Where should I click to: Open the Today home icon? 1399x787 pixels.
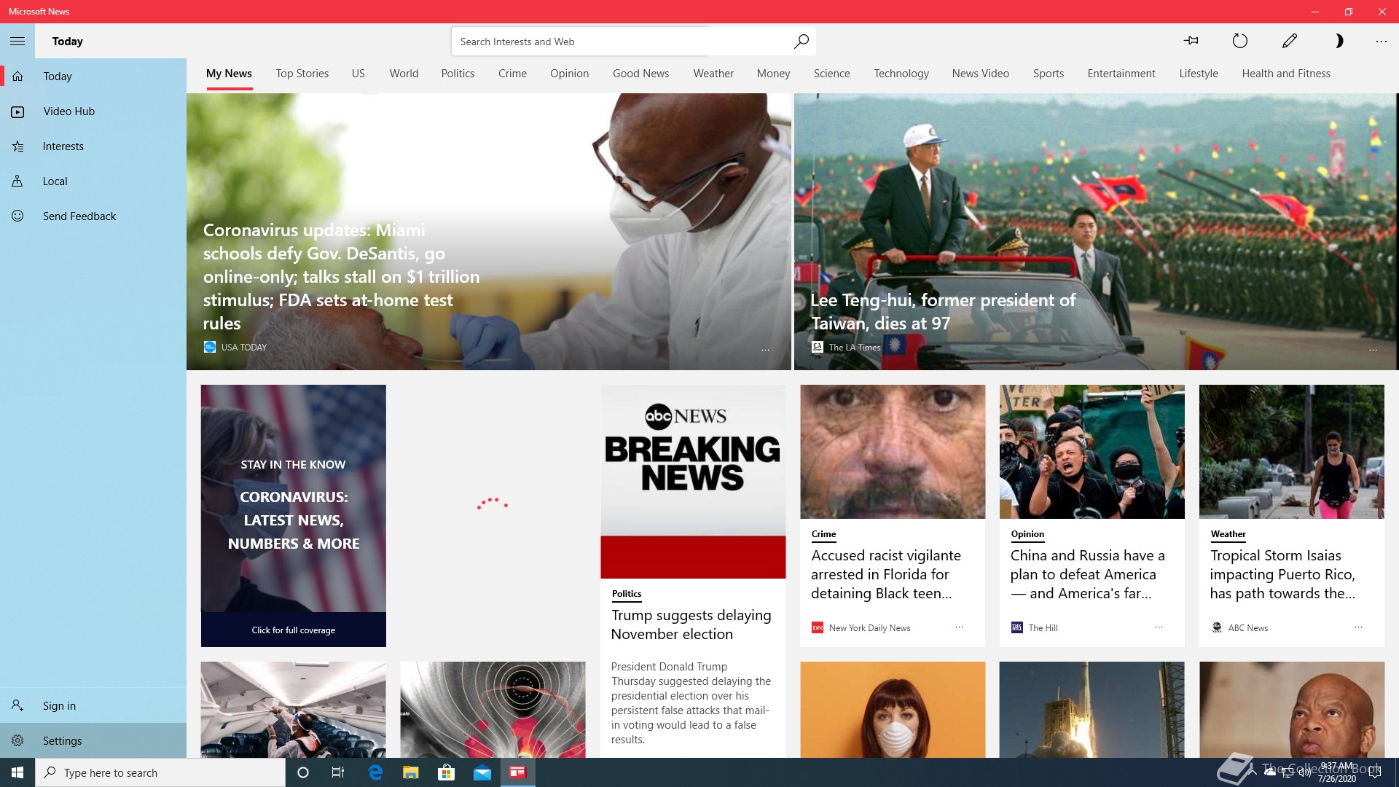(x=17, y=76)
